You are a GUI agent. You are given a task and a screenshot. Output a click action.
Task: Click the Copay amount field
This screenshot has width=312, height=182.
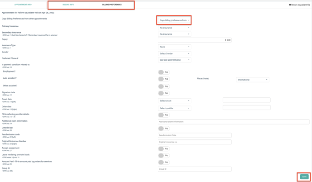[195, 40]
